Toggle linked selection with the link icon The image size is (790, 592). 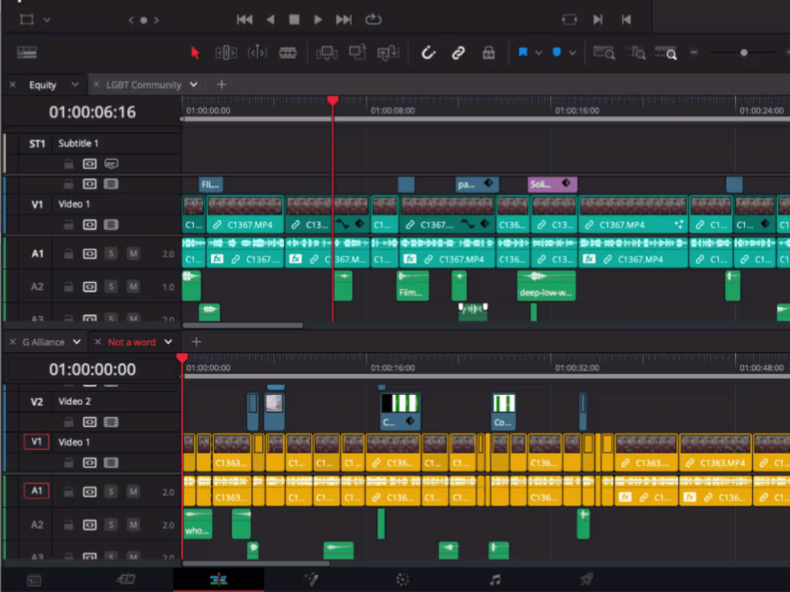[458, 52]
